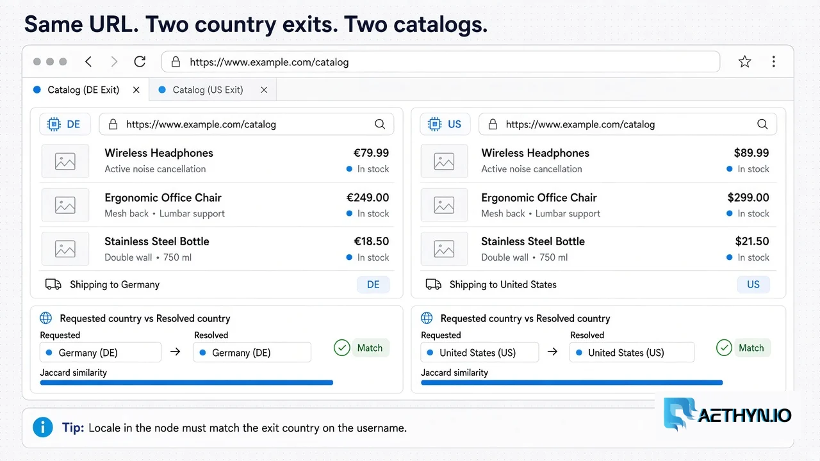Click the main browser address bar

(440, 62)
